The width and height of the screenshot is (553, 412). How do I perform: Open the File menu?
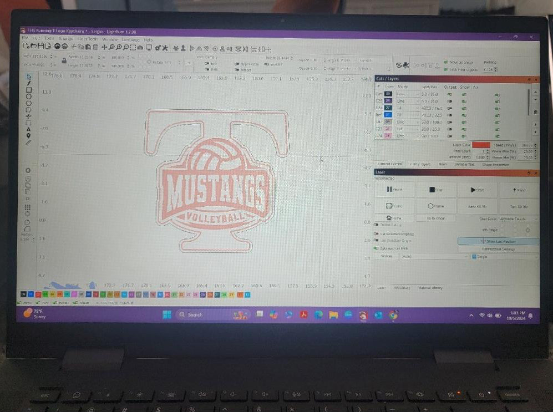25,38
